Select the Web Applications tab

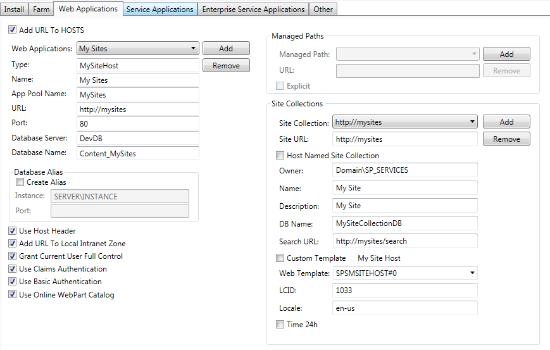click(x=88, y=9)
